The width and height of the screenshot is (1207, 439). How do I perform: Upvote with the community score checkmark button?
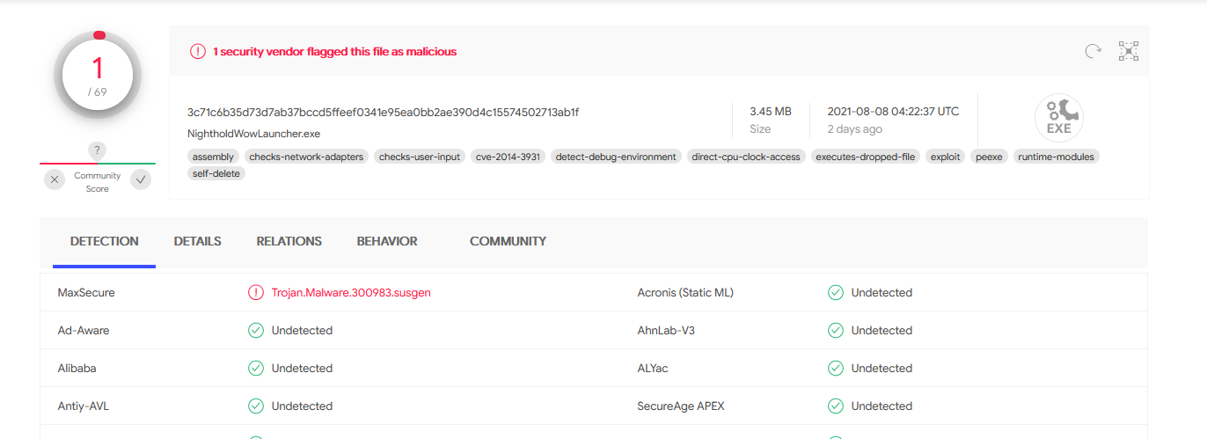tap(140, 179)
